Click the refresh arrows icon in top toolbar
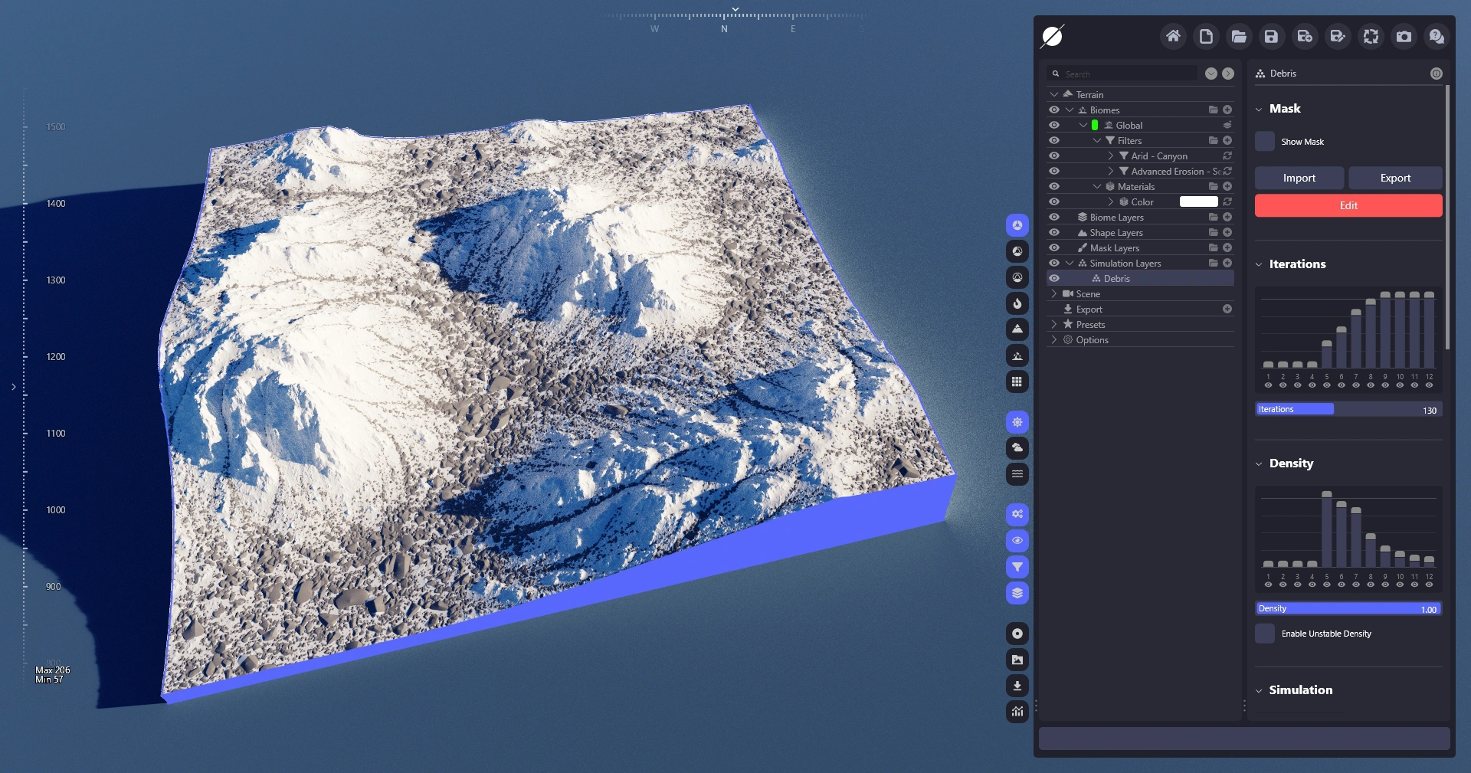Viewport: 1471px width, 773px height. 1371,36
